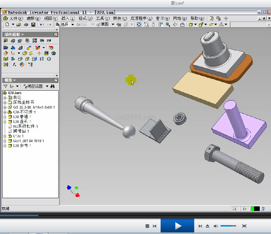Click the player volume slider
Screen dimensions: 271x234
(x=228, y=226)
